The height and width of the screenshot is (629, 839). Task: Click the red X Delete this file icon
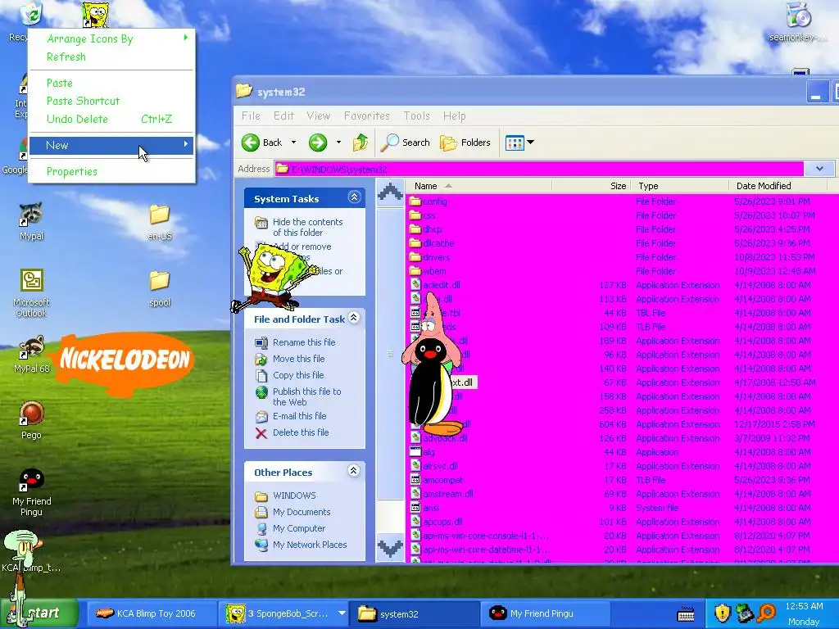[261, 432]
